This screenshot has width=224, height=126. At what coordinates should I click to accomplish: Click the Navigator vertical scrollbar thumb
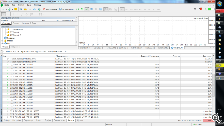[x=76, y=42]
